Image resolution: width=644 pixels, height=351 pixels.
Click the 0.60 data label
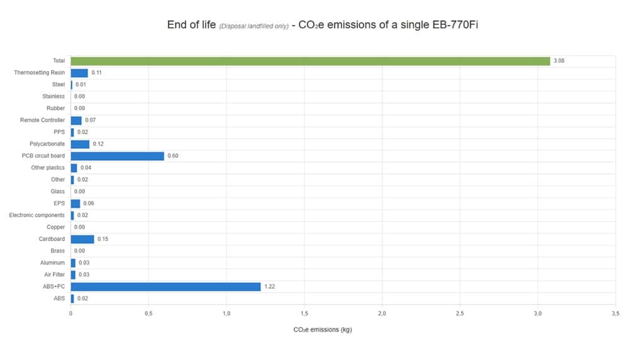tap(173, 156)
